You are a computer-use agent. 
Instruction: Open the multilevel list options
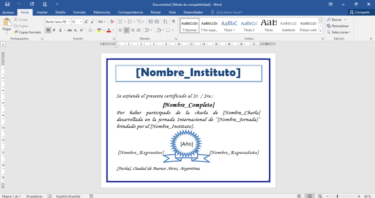[x=140, y=22]
